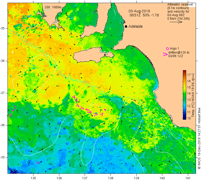This screenshot has width=201, height=181.
Task: Click the Adelaide label text
Action: point(135,26)
